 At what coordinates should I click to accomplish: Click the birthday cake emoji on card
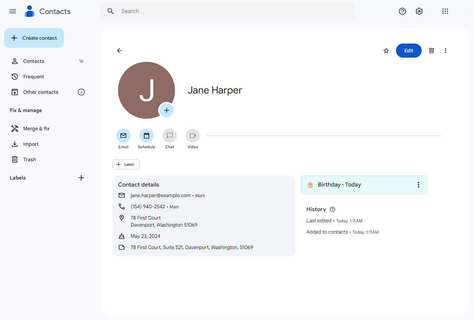point(310,185)
